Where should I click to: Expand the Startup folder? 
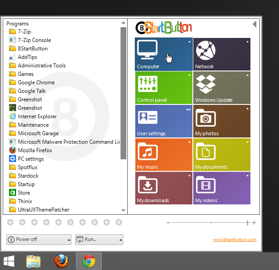pyautogui.click(x=22, y=184)
